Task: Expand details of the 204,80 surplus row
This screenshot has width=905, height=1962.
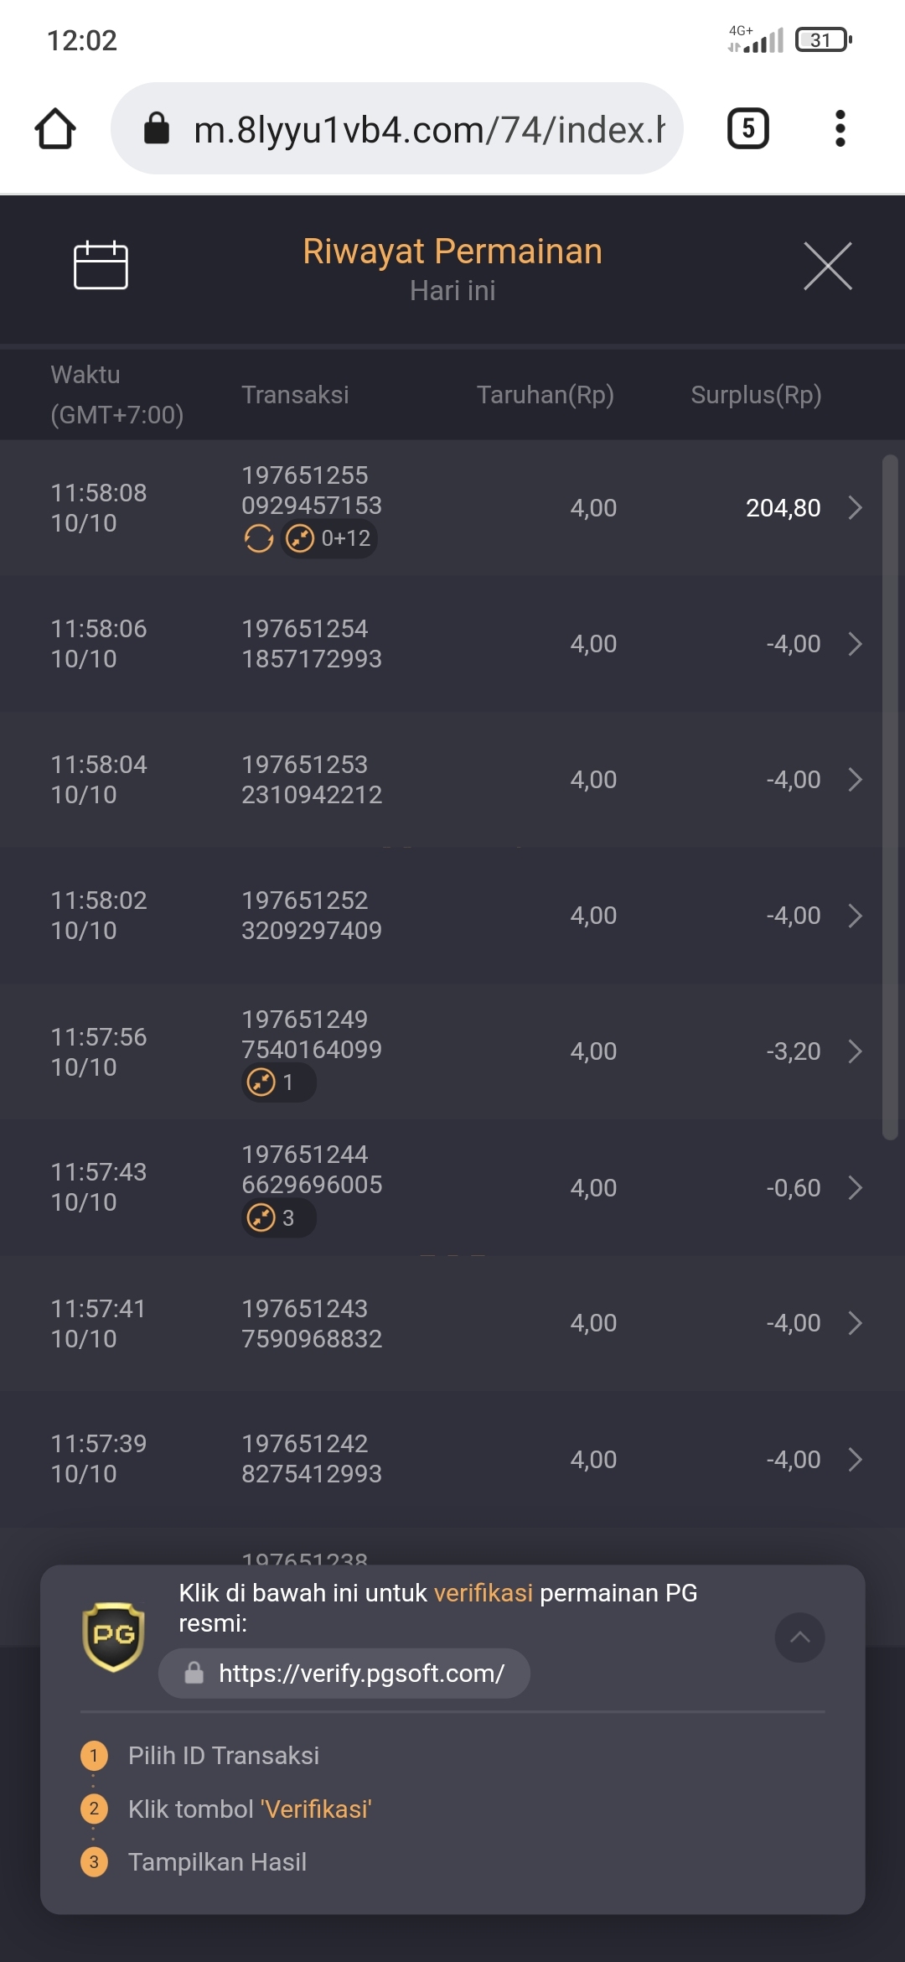Action: (x=855, y=508)
